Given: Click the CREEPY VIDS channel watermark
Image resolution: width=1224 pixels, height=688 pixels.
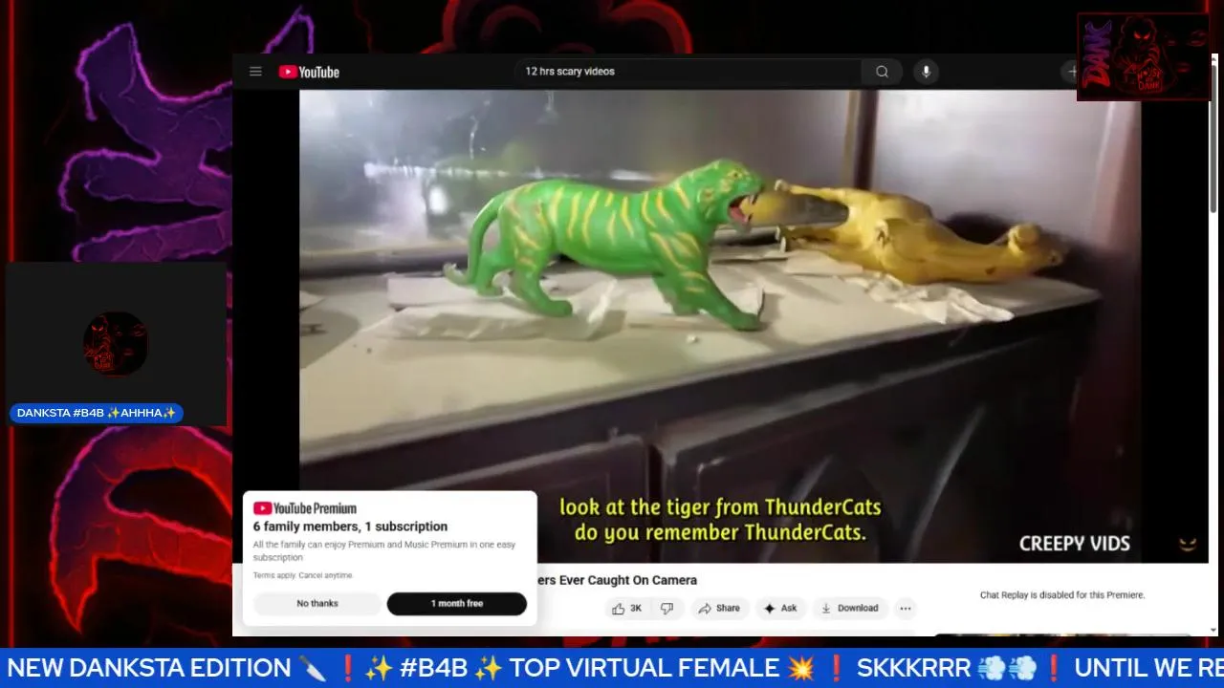Looking at the screenshot, I should (1075, 544).
